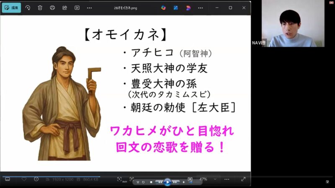Start slideshow with the play-box icon
This screenshot has width=335, height=188.
click(77, 8)
